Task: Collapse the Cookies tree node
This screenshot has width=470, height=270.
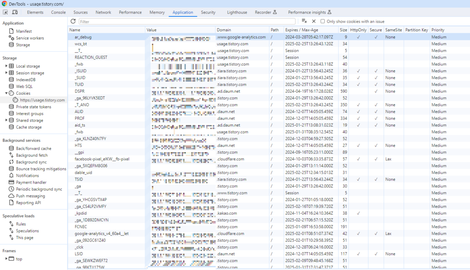Action: (6, 93)
